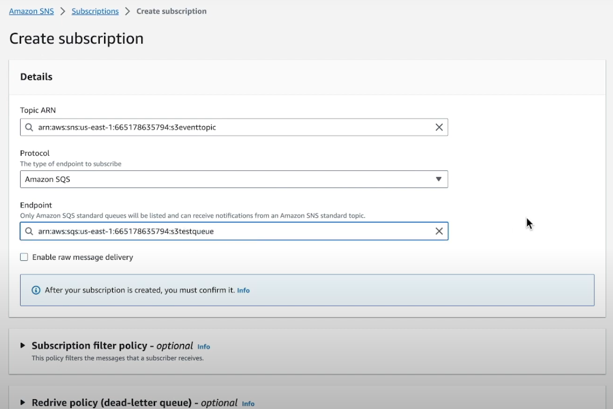This screenshot has height=409, width=613.
Task: Click inside the Endpoint input field
Action: [234, 231]
